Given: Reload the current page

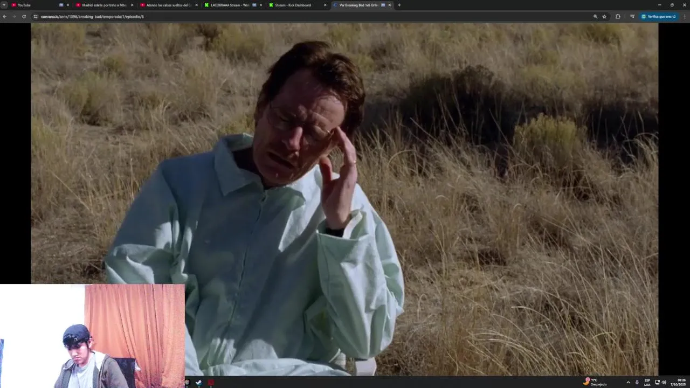Looking at the screenshot, I should tap(24, 17).
